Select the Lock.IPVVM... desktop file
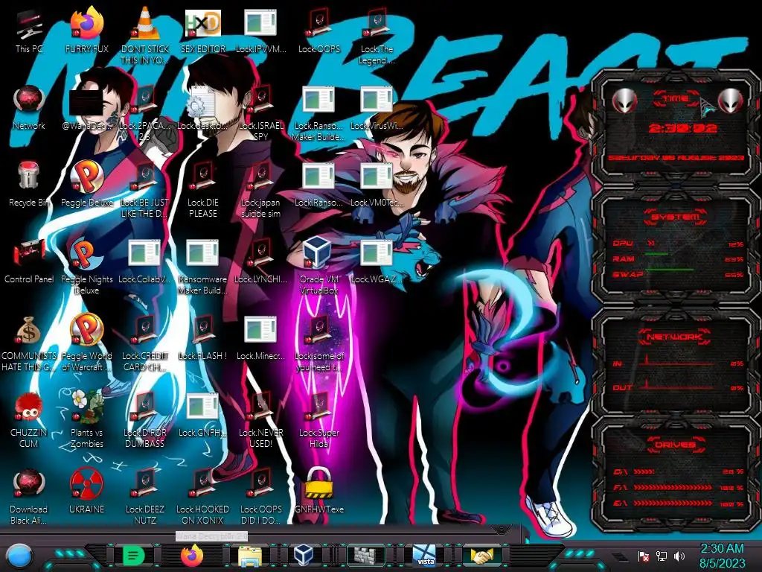The width and height of the screenshot is (762, 572). click(260, 32)
